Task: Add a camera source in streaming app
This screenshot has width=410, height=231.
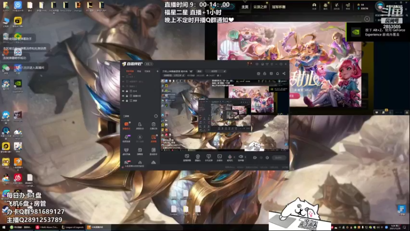Action: click(x=198, y=158)
